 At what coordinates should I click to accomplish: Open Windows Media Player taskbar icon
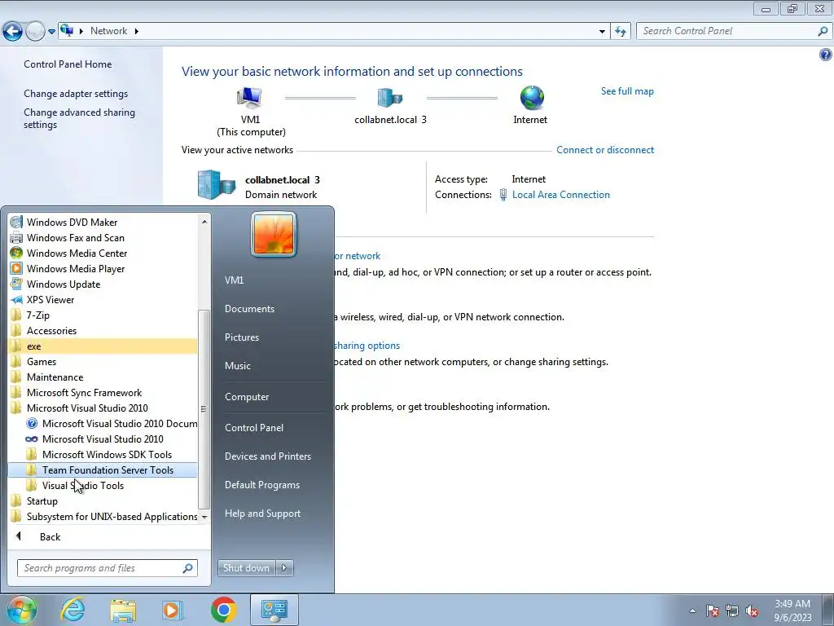click(173, 610)
